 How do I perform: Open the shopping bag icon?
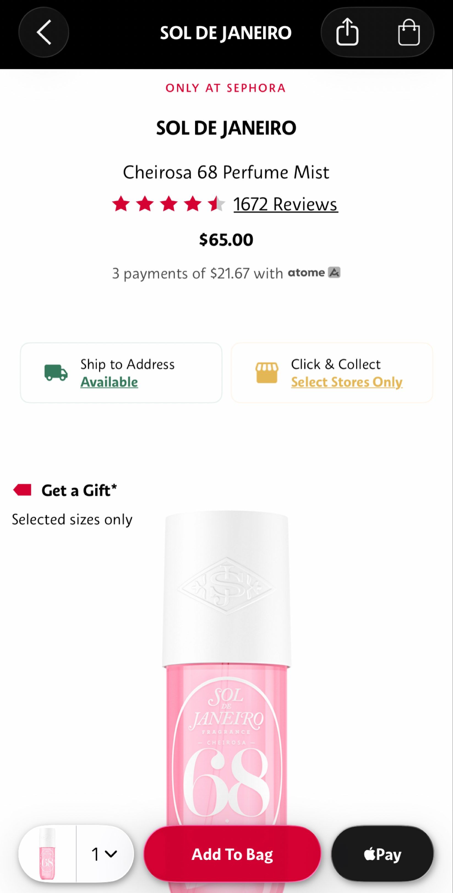pos(408,32)
